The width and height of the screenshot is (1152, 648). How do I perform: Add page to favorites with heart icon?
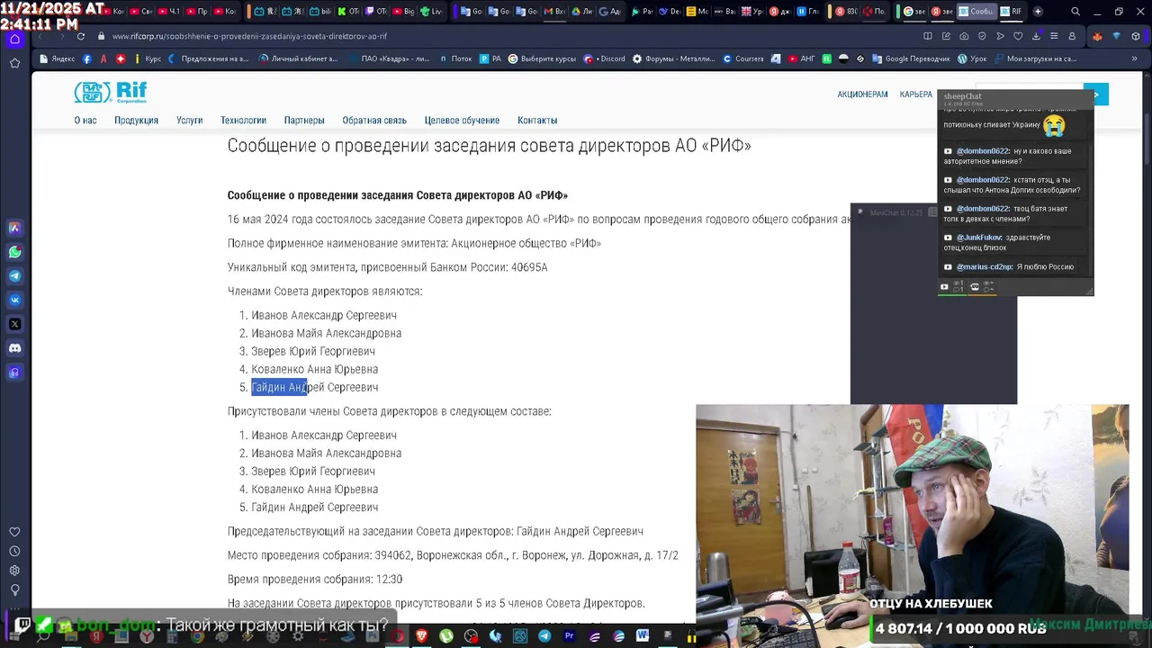point(1018,36)
